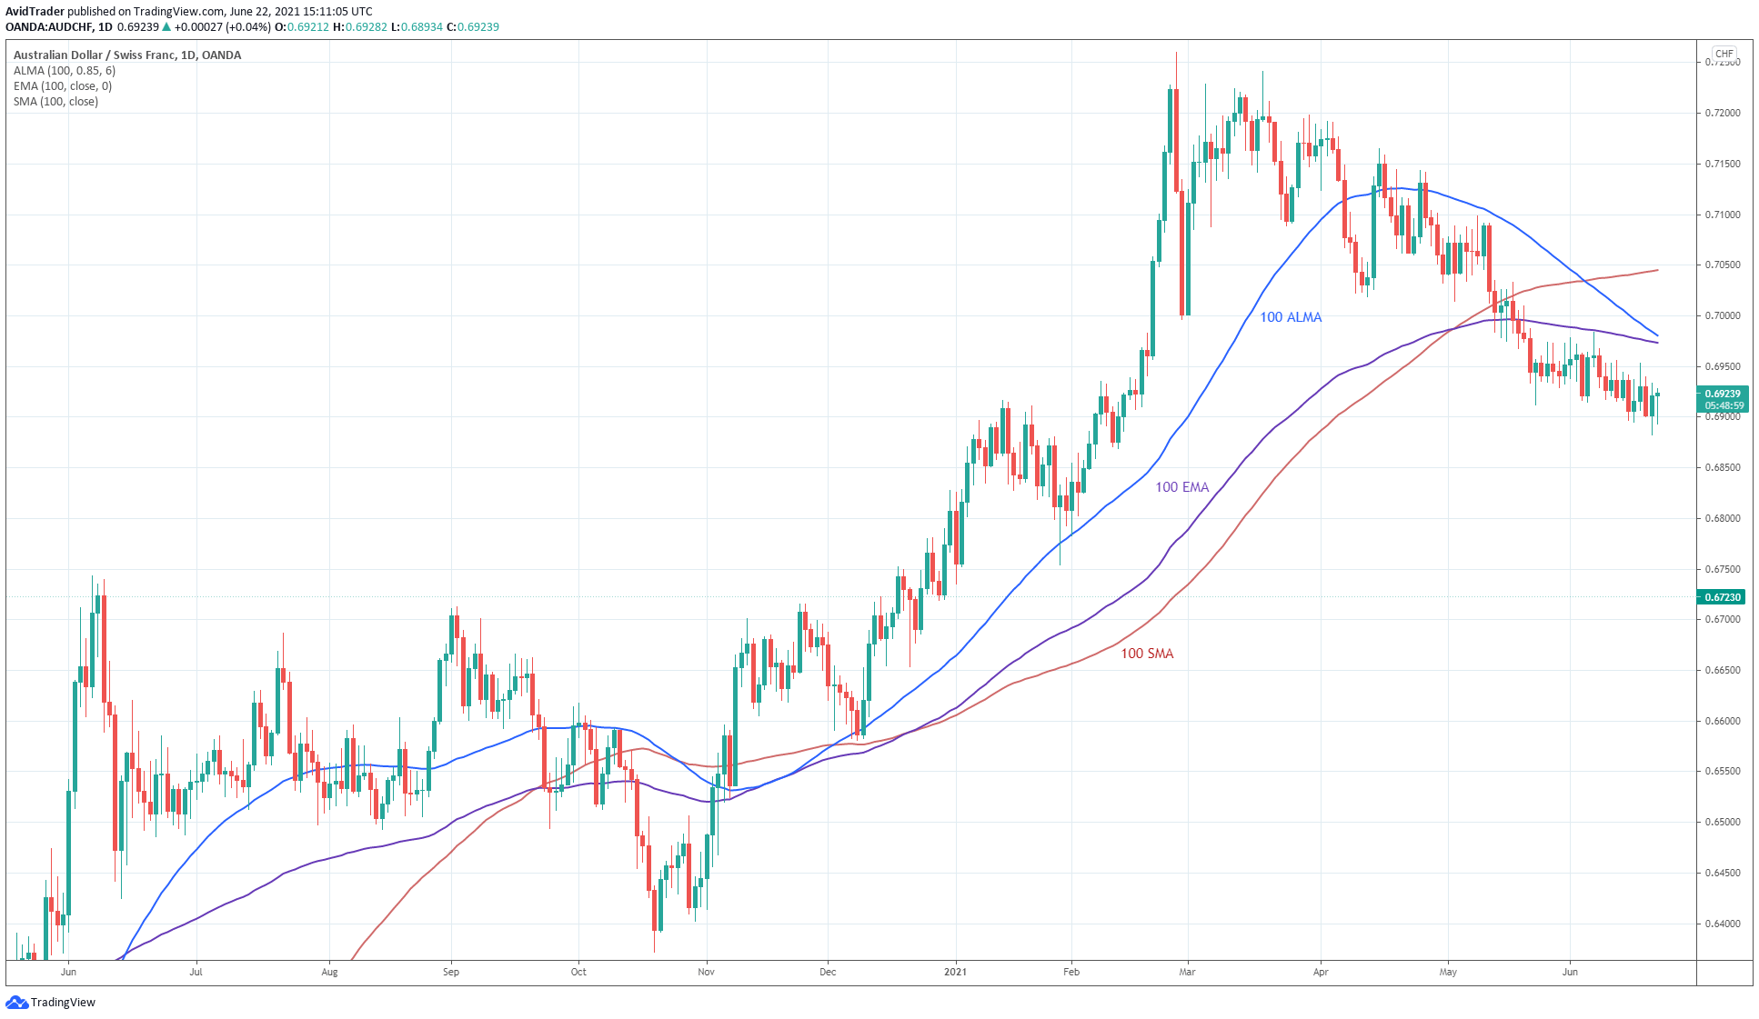This screenshot has width=1759, height=1019.
Task: Click the Dec label on the time axis
Action: tap(828, 972)
